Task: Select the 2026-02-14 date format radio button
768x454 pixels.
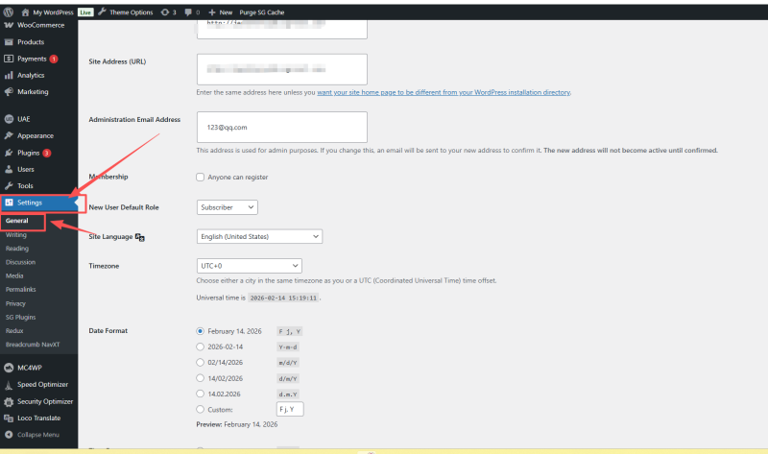Action: 200,346
